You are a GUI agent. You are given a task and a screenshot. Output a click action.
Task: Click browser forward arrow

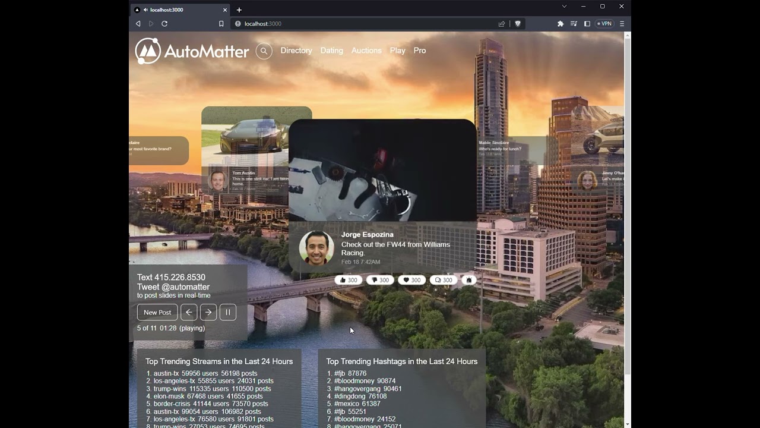tap(151, 24)
